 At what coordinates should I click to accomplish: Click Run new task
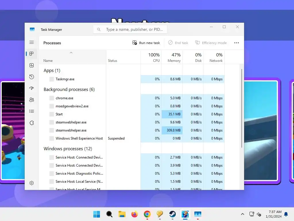coord(146,43)
